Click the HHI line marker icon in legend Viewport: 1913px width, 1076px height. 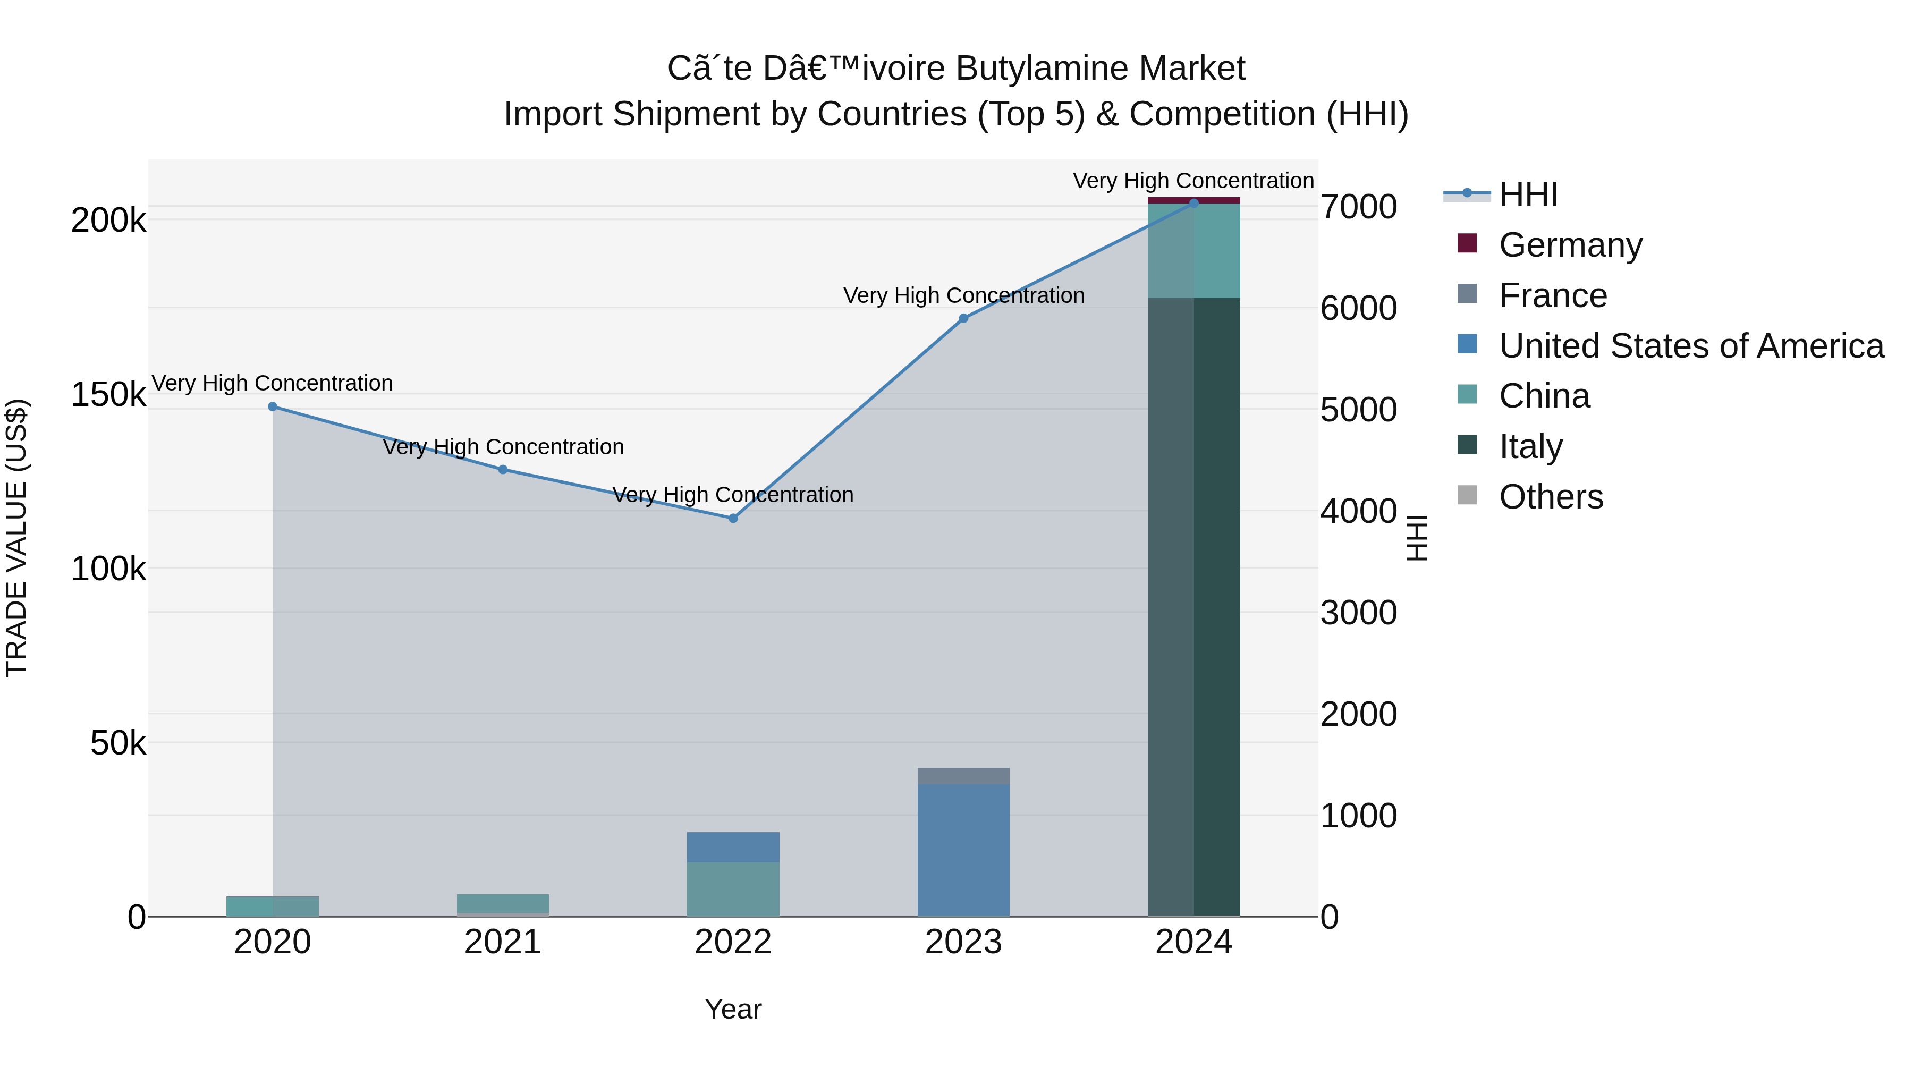click(x=1467, y=193)
